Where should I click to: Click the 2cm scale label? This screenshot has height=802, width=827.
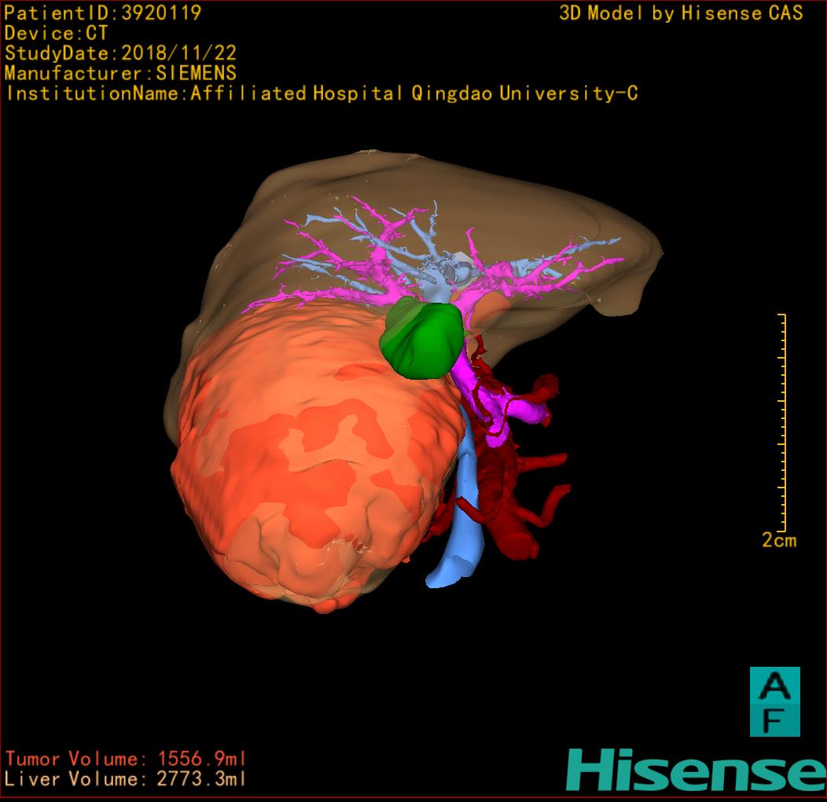pos(778,540)
